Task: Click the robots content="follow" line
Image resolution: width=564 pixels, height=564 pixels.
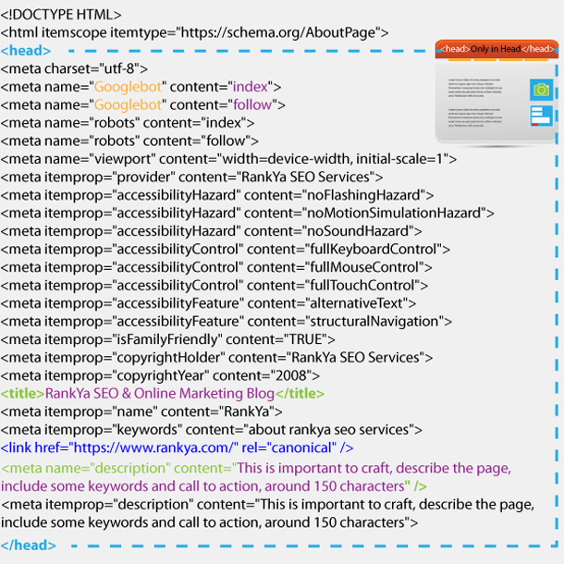Action: [129, 141]
